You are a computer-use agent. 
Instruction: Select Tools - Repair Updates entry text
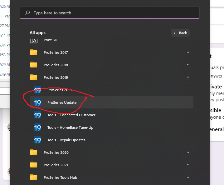coord(66,140)
